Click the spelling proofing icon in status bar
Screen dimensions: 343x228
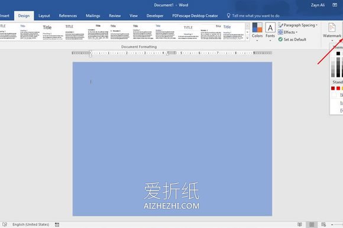point(5,224)
